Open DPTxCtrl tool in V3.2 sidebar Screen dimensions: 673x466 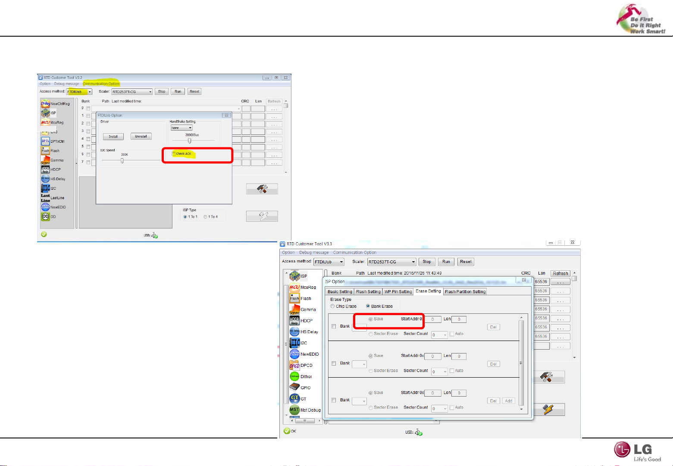tap(53, 141)
